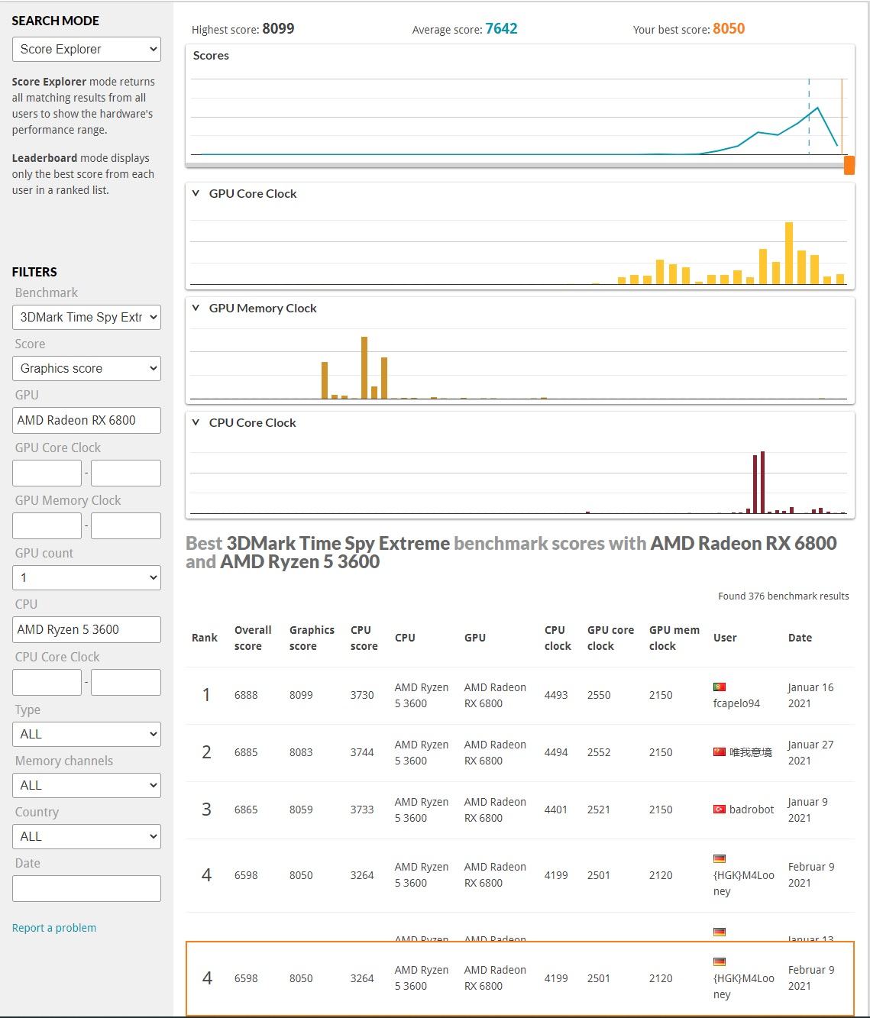Open user badrobot profile

click(x=752, y=810)
